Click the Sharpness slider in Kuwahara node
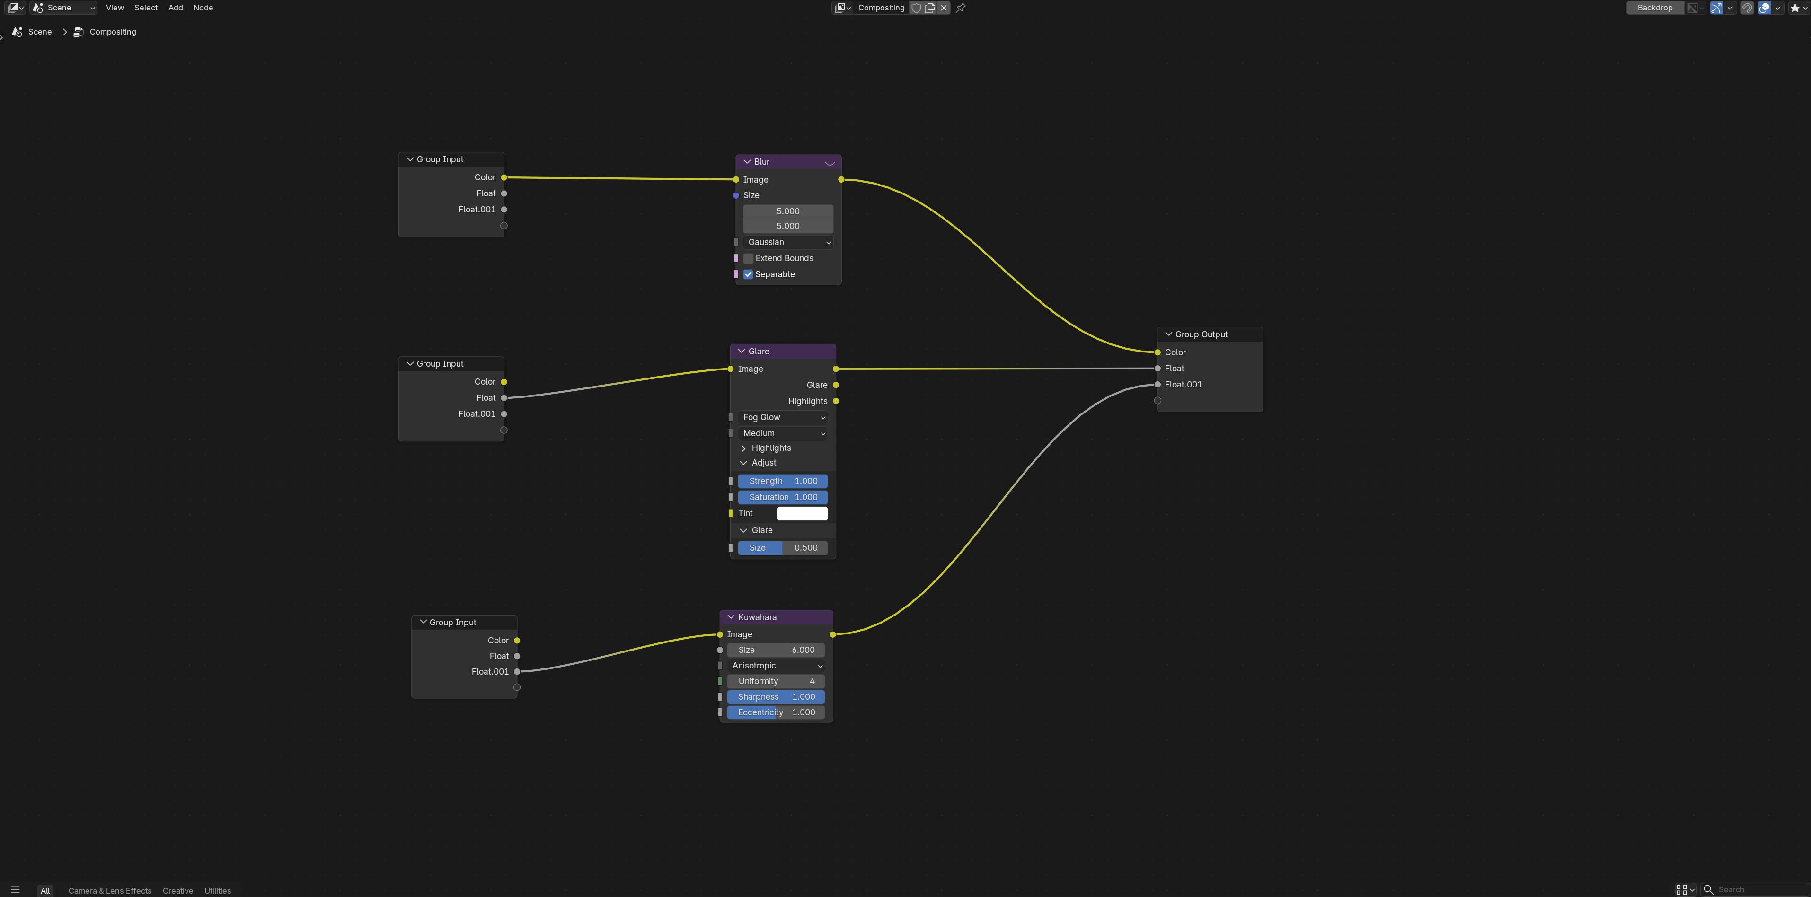The image size is (1811, 897). tap(776, 697)
